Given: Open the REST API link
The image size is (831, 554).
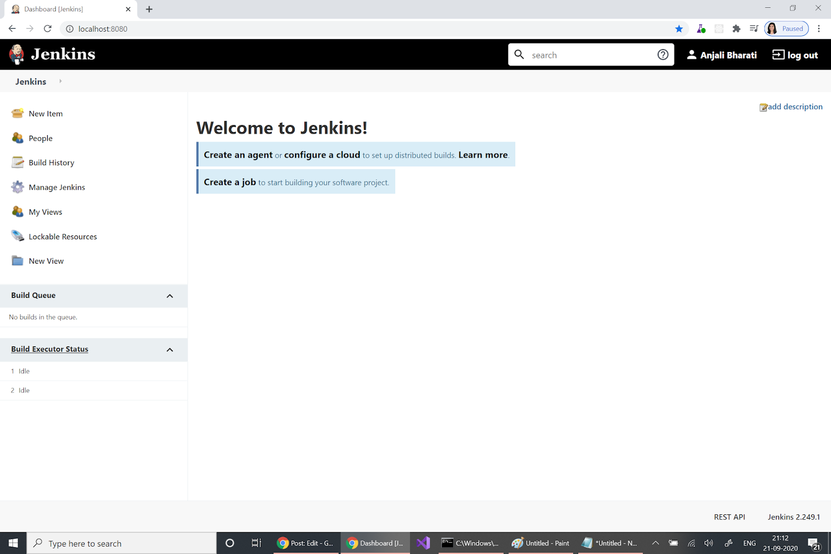Looking at the screenshot, I should point(729,517).
